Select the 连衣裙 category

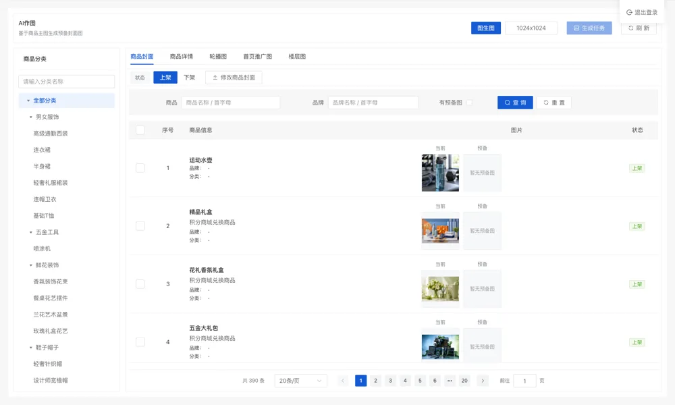[x=42, y=150]
